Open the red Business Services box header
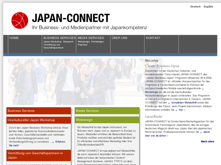 point(39,111)
